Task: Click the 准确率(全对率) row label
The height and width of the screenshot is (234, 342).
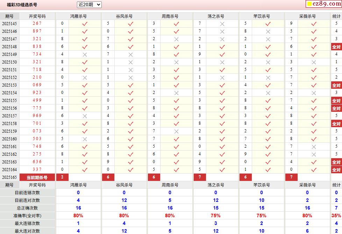Action: pyautogui.click(x=27, y=216)
